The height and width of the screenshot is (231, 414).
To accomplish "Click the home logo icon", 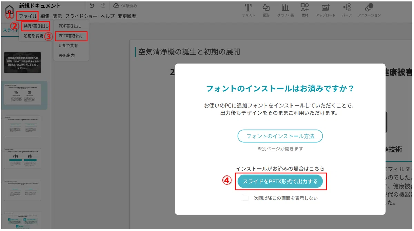I will pyautogui.click(x=10, y=9).
